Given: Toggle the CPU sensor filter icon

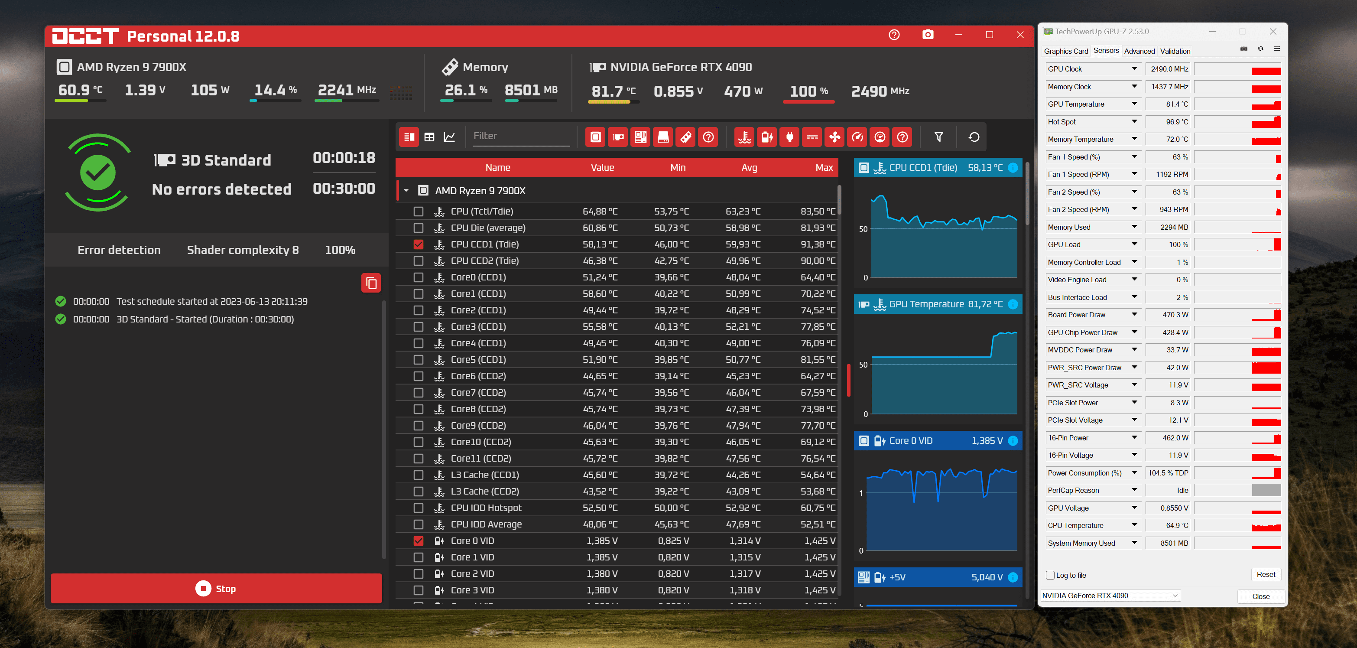Looking at the screenshot, I should 595,137.
